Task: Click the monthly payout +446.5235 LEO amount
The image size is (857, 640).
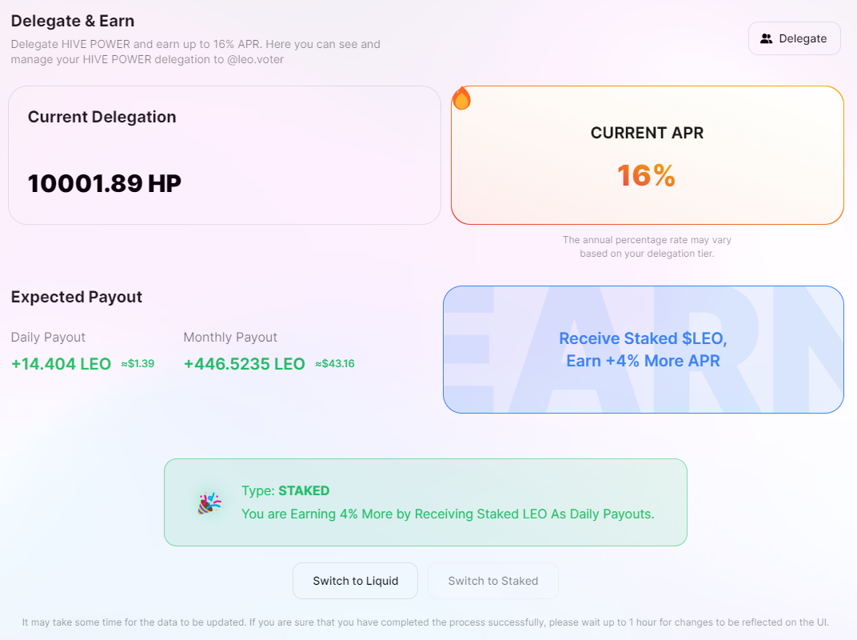Action: tap(245, 364)
